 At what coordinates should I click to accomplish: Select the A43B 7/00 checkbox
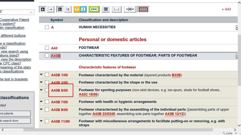pos(47,102)
